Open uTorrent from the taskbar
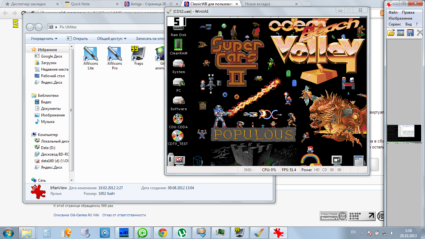The width and height of the screenshot is (425, 239). [x=182, y=233]
